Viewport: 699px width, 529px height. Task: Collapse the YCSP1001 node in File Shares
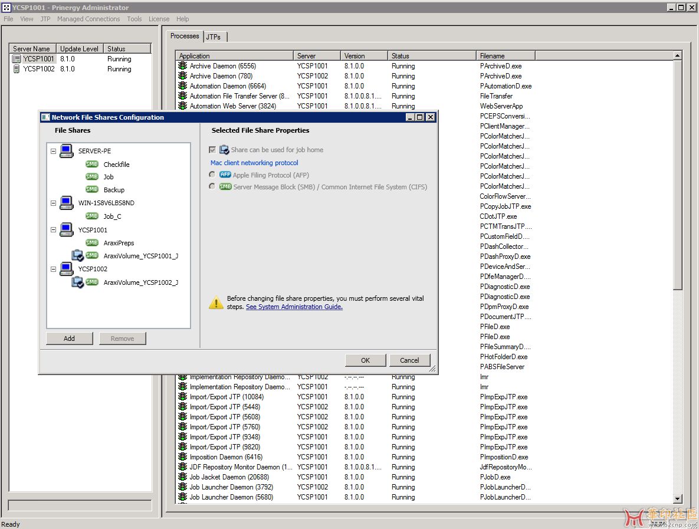[x=53, y=230]
